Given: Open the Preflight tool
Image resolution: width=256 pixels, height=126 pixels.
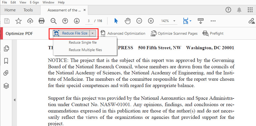Looking at the screenshot, I should tap(213, 33).
